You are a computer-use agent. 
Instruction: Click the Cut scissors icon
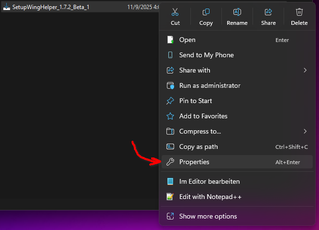175,12
